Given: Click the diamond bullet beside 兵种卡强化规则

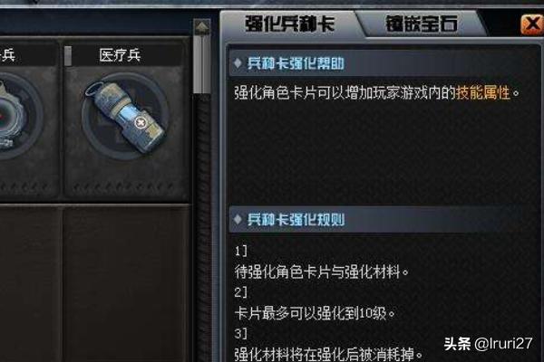Looking at the screenshot, I should 238,219.
